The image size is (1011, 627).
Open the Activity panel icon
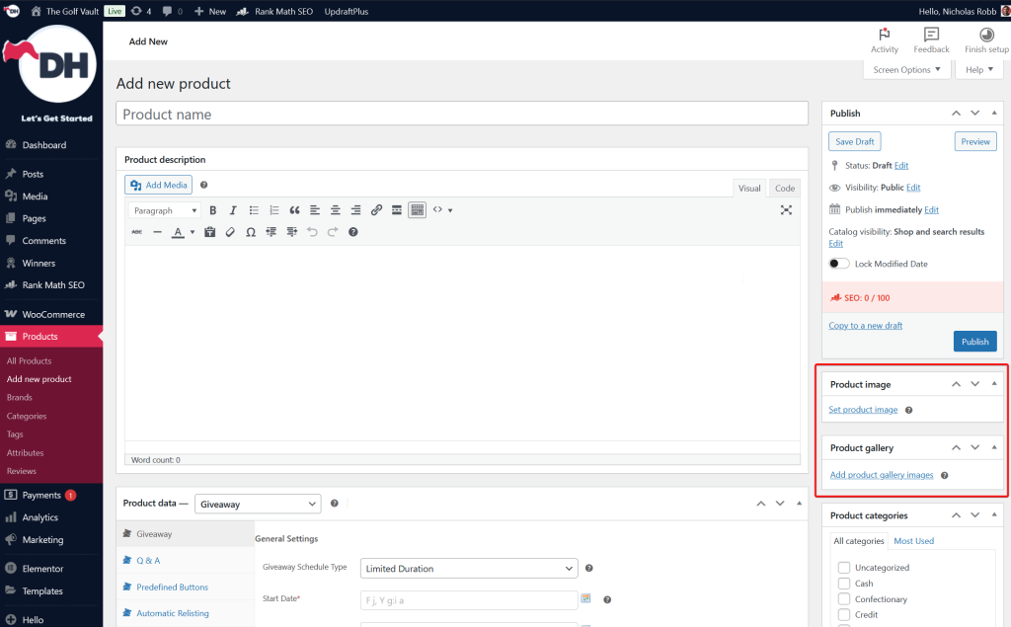pos(884,39)
